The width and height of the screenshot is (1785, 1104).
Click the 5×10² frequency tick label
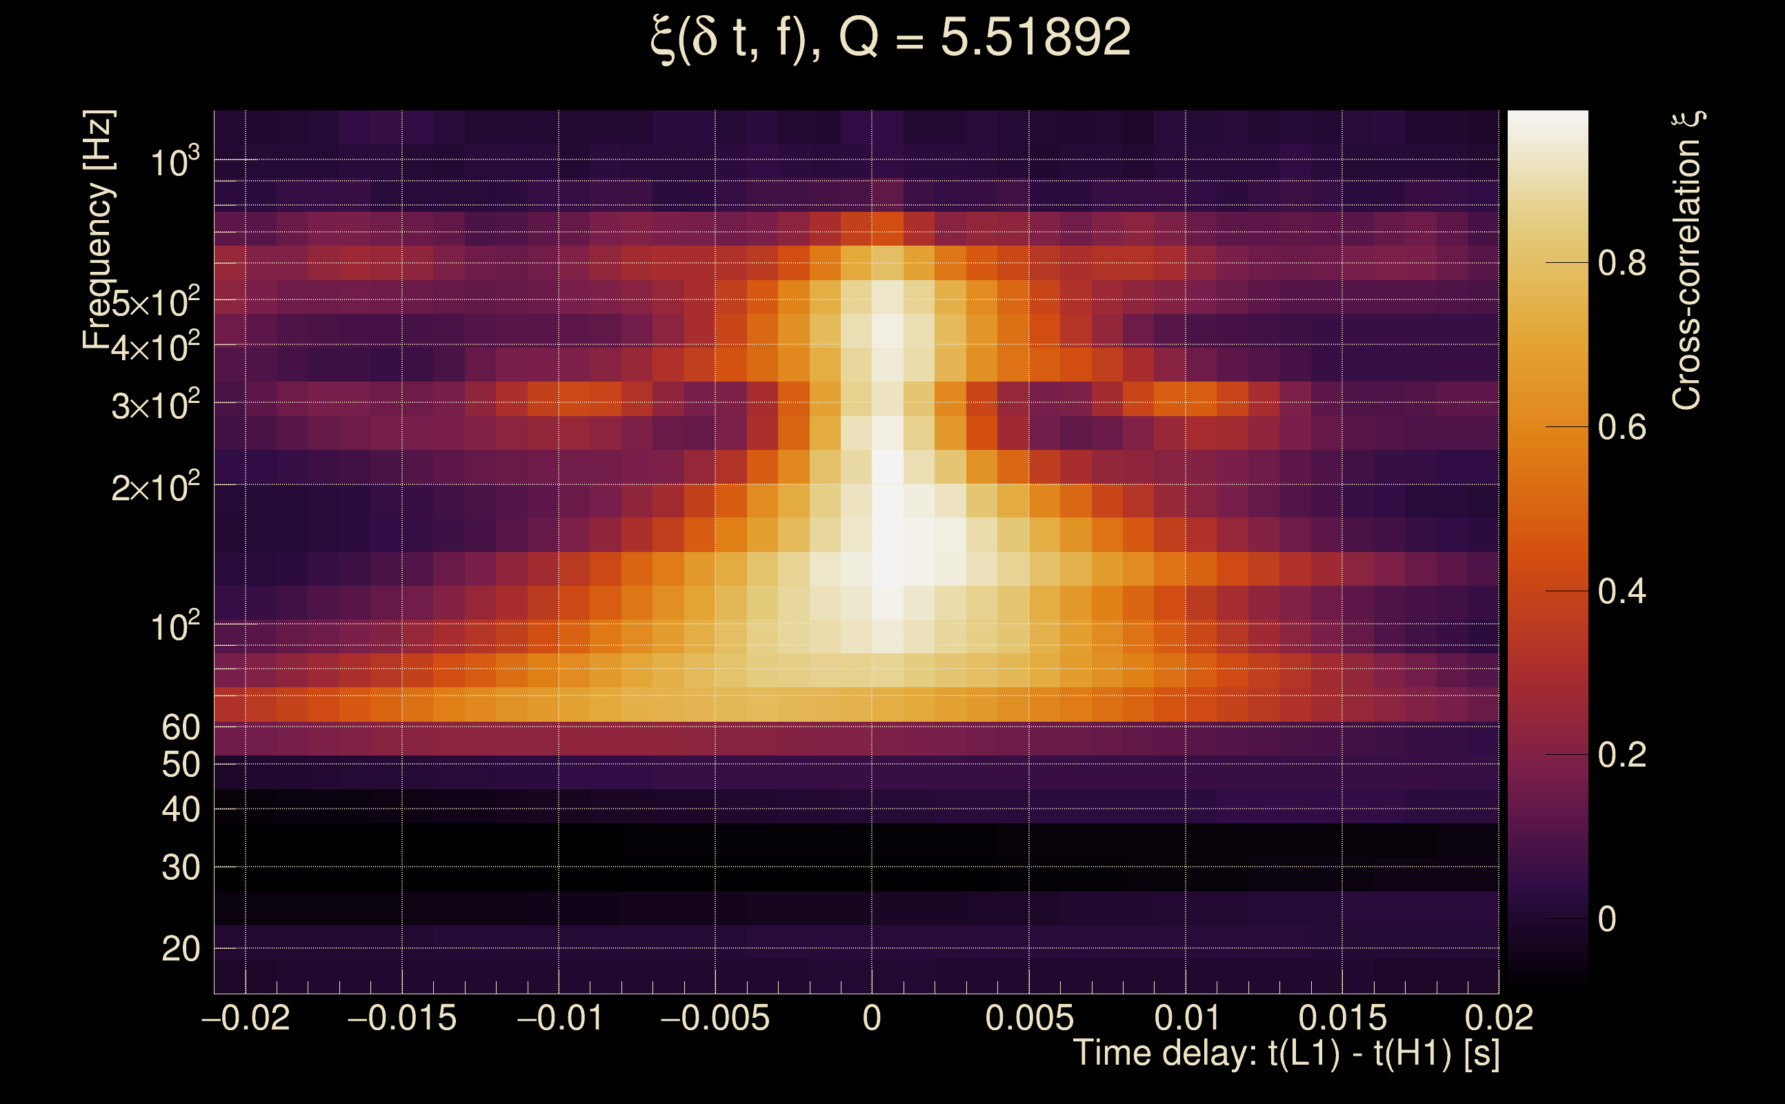click(x=155, y=302)
